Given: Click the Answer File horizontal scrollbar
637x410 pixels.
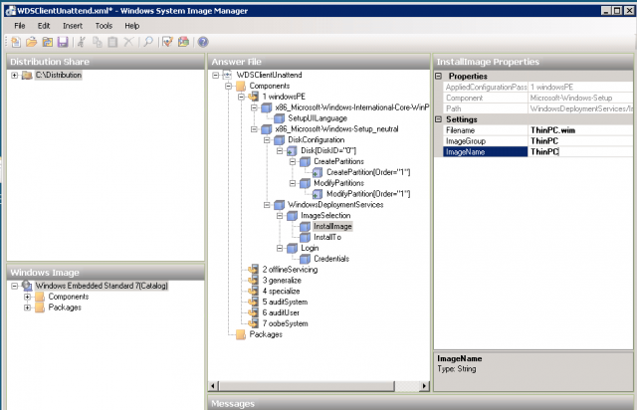Looking at the screenshot, I should (317, 385).
